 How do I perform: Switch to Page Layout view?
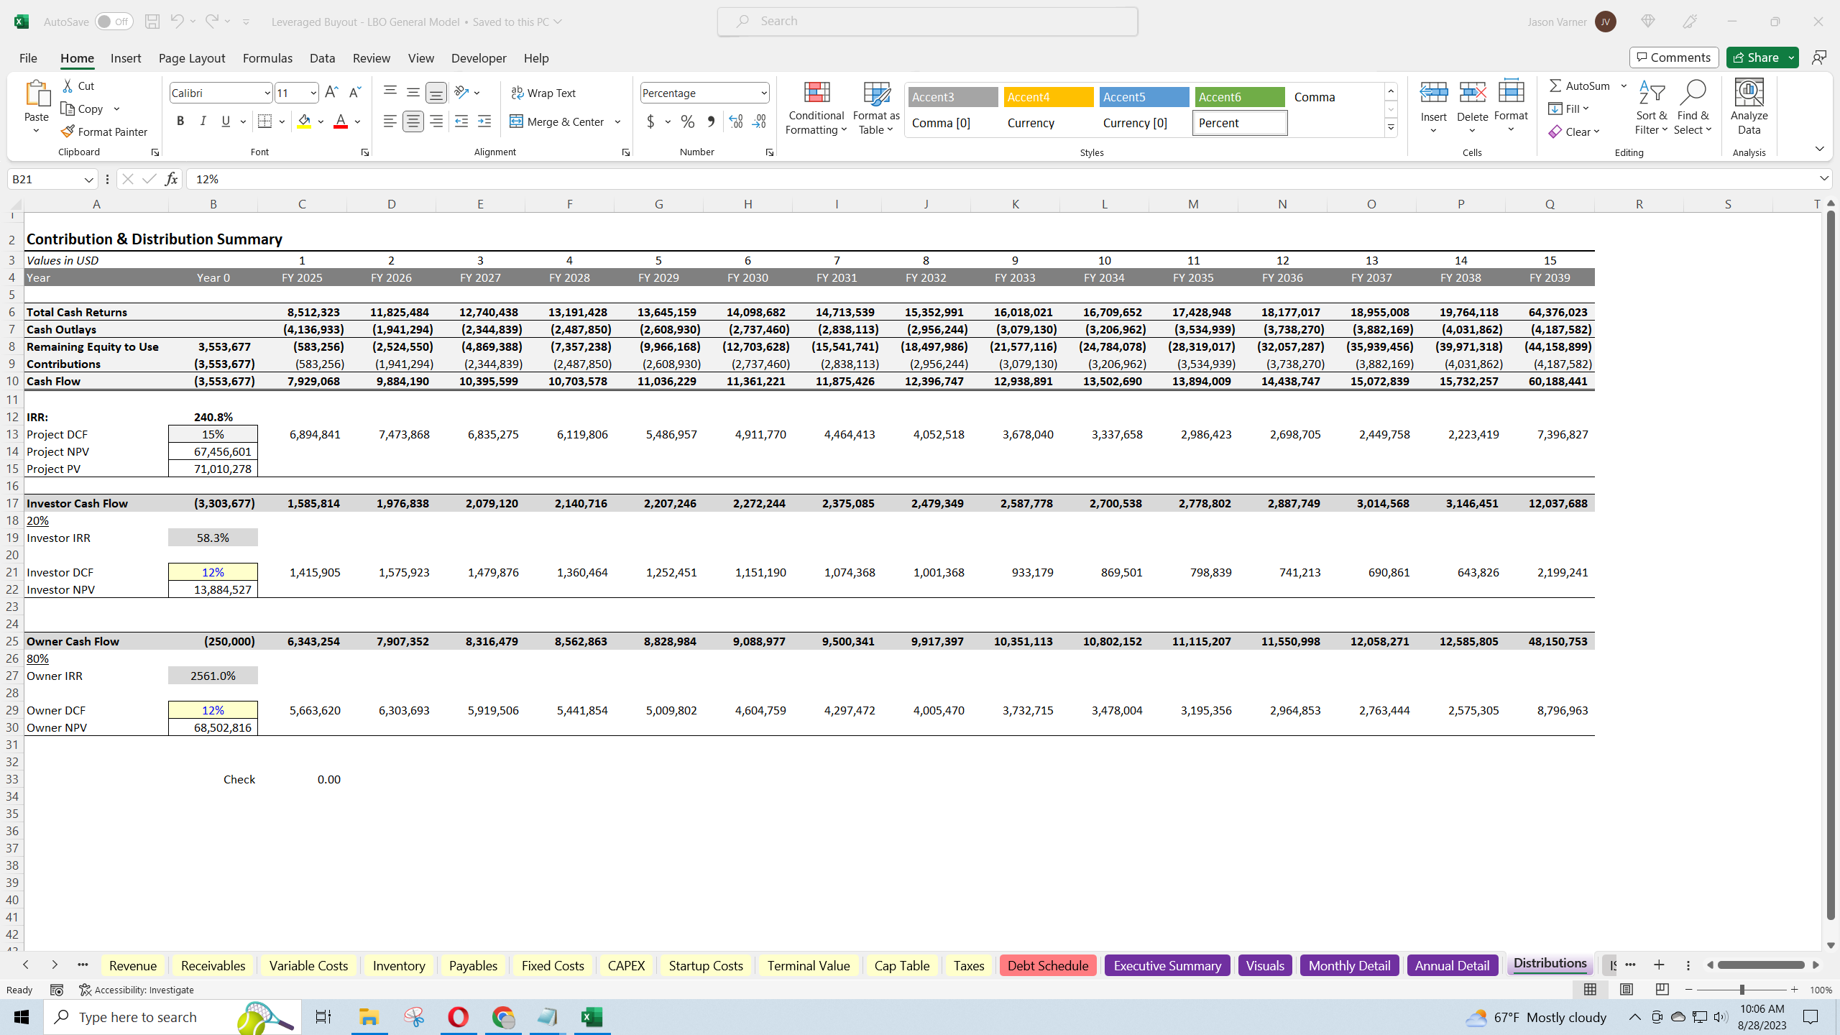click(1626, 990)
